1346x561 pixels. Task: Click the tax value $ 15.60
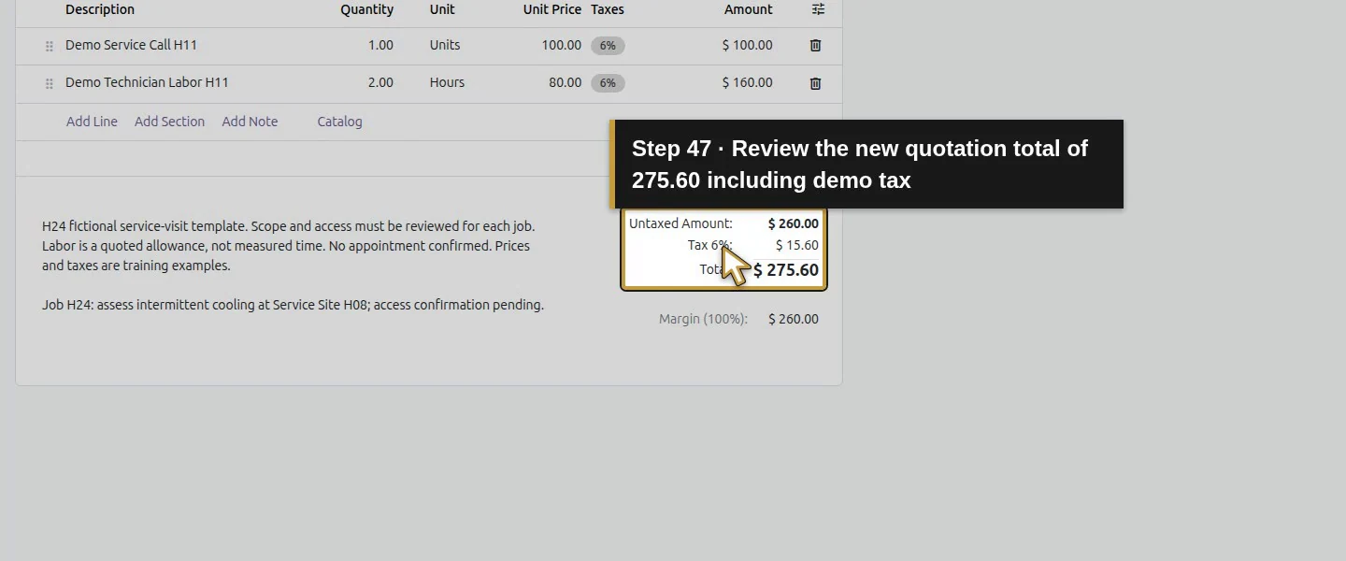coord(796,245)
